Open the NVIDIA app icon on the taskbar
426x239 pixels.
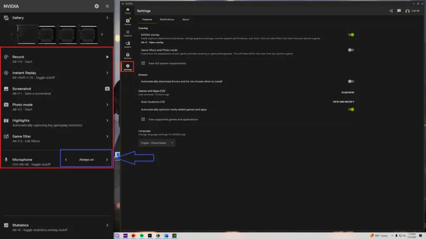click(x=174, y=236)
